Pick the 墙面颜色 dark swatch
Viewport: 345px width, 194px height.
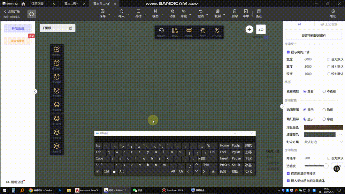320,135
